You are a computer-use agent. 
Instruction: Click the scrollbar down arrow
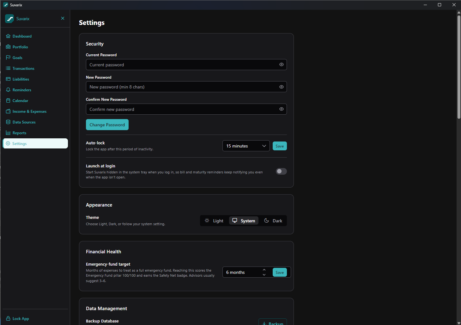(459, 322)
